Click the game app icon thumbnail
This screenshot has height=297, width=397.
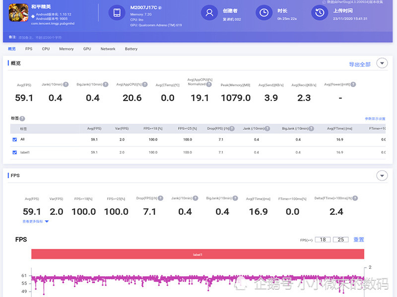point(18,13)
